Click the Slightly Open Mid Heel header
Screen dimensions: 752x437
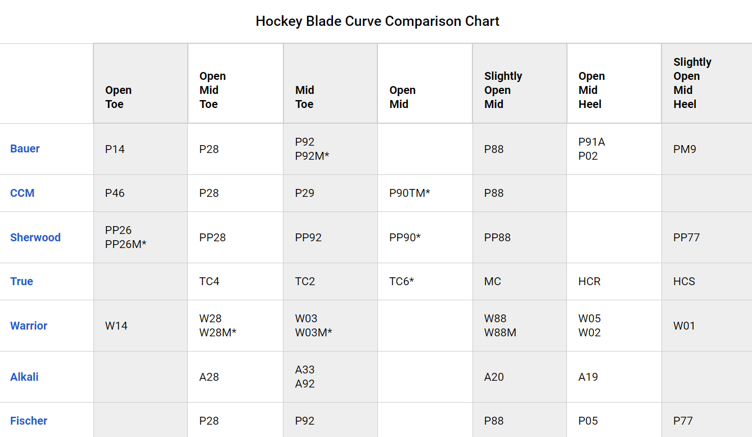[692, 83]
